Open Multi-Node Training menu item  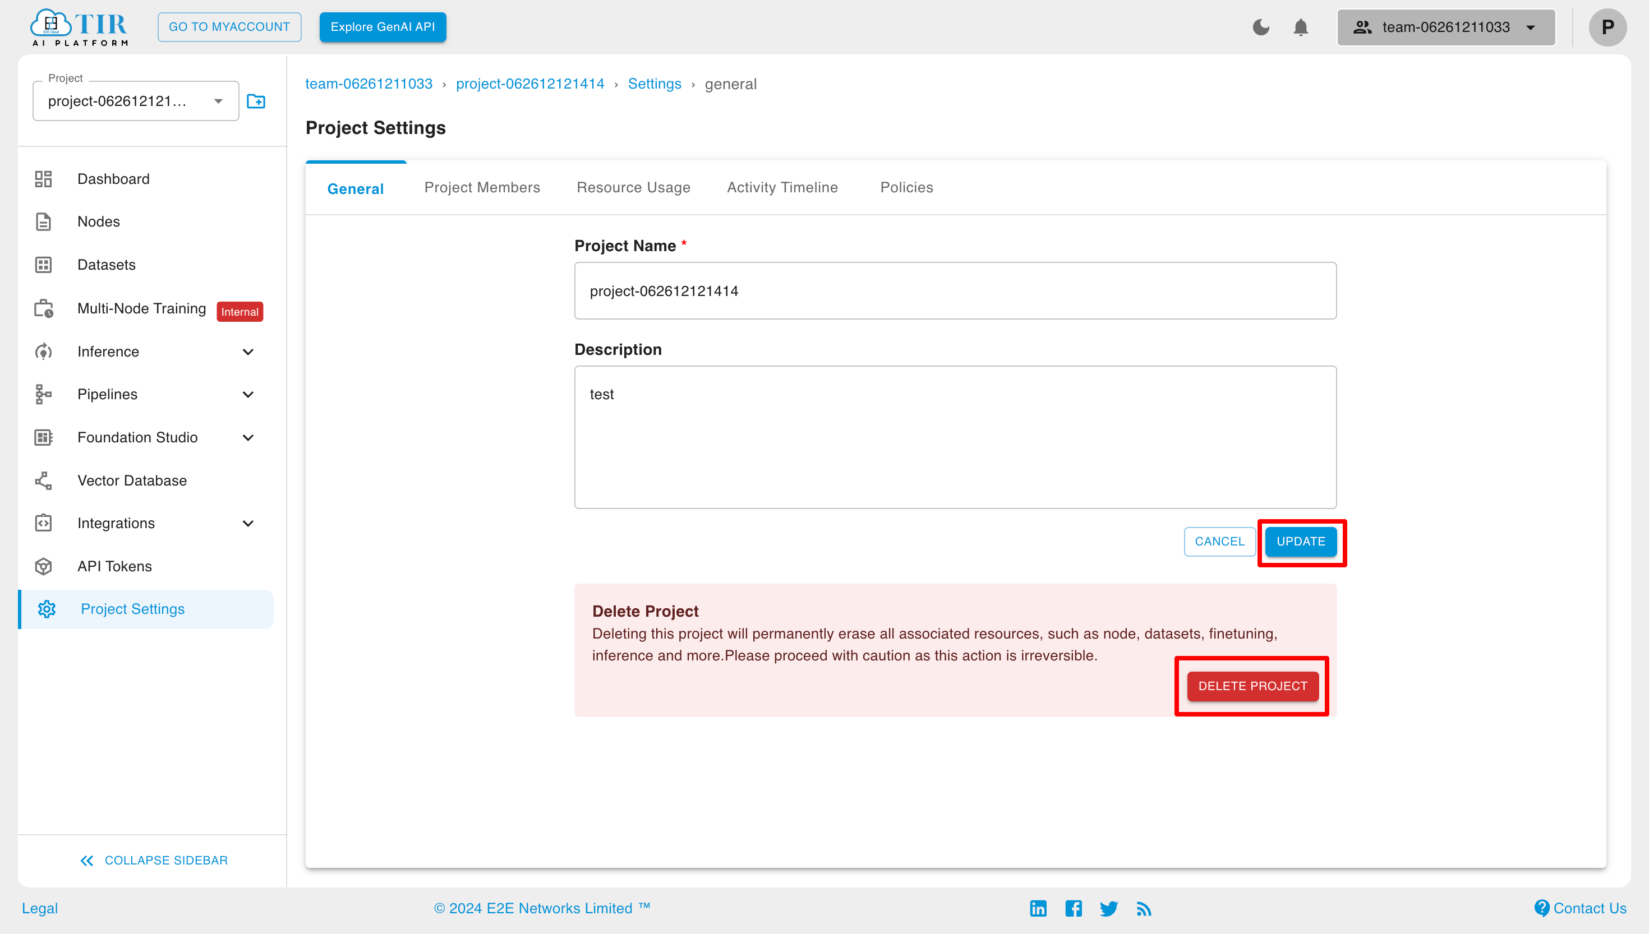pyautogui.click(x=146, y=308)
